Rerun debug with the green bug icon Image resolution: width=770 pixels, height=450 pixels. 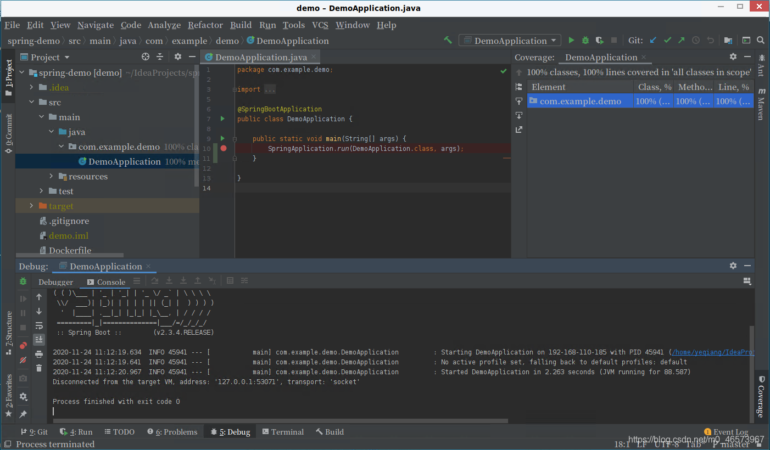click(x=23, y=281)
